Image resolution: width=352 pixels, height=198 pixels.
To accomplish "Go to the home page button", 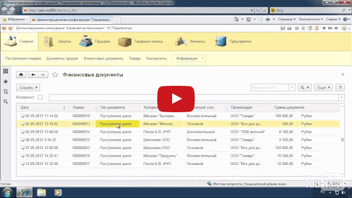I will 21,75.
